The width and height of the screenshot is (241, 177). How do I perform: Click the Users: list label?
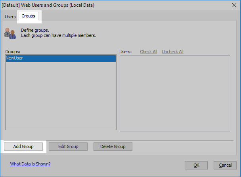coord(125,52)
